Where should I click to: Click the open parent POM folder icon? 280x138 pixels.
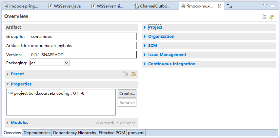pyautogui.click(x=133, y=74)
